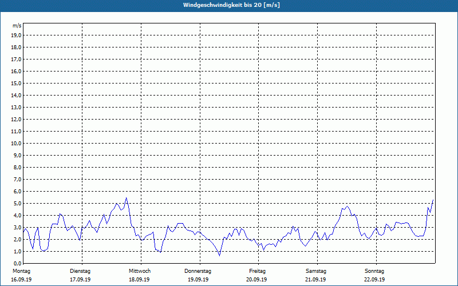The image size is (458, 286).
Task: Select the 17,0 y-axis value
Action: pyautogui.click(x=16, y=59)
